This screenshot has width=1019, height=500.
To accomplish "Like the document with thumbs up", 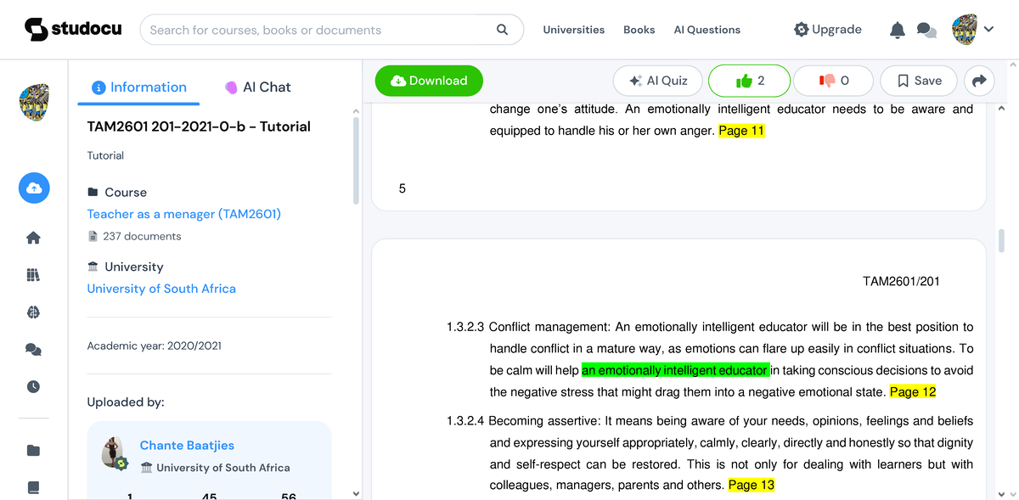I will click(x=749, y=81).
